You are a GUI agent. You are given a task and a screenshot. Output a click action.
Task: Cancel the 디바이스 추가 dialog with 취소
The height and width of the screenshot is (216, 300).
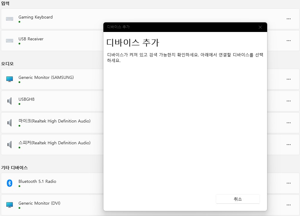tap(238, 199)
